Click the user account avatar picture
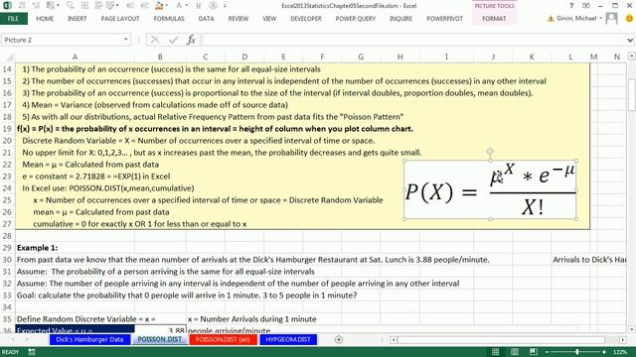The height and width of the screenshot is (357, 636). tap(611, 18)
